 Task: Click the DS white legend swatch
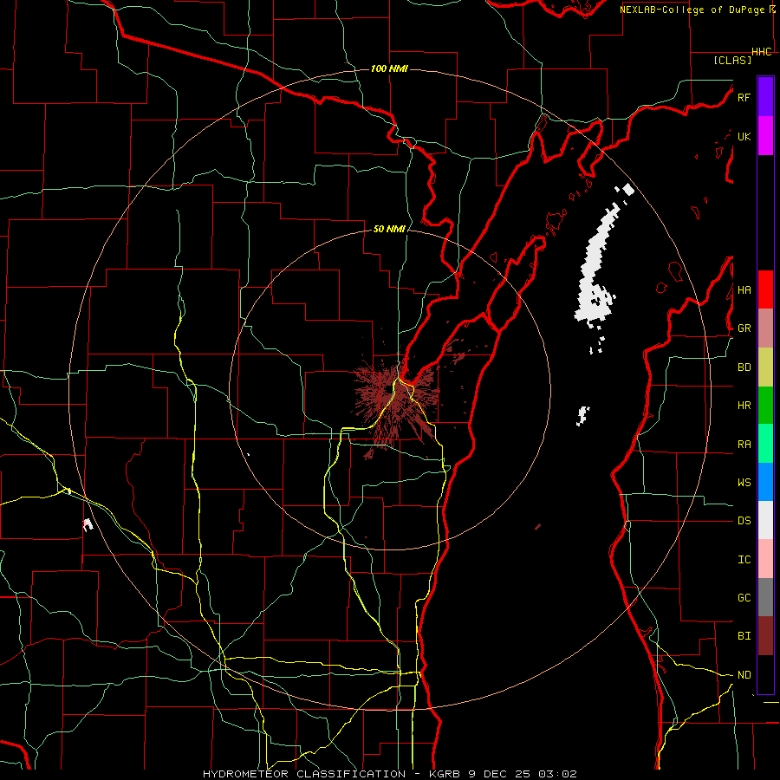tap(765, 520)
